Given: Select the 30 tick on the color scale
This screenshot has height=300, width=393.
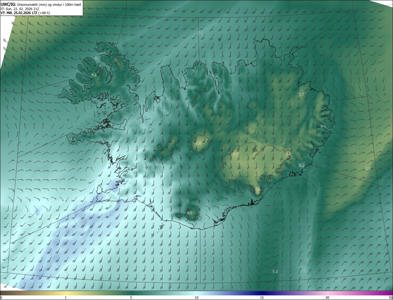Looking at the screenshot, I should coord(327,298).
